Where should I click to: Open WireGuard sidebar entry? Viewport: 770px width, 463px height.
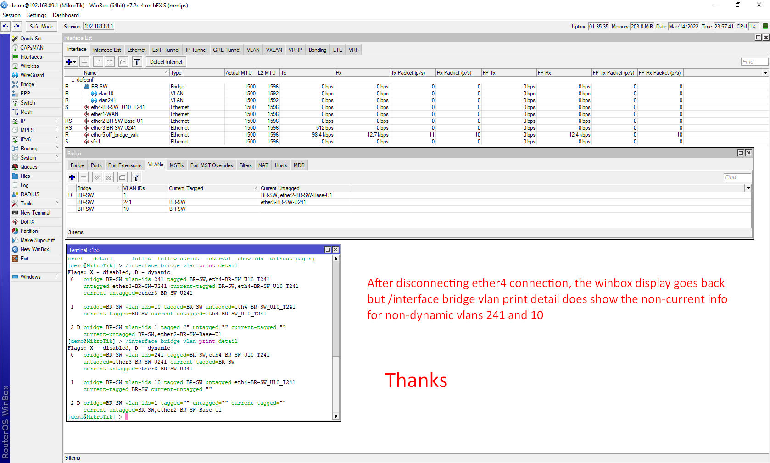[32, 75]
